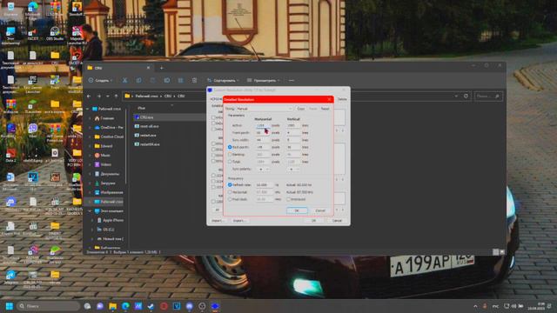Screen dimensions: 557x313
Task: Click Copy in Detailed Resolution dialog
Action: click(x=300, y=109)
